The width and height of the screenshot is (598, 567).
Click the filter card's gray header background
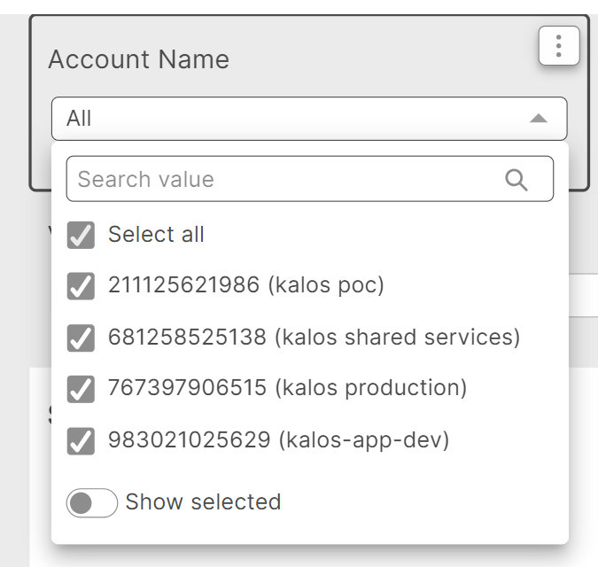tap(372, 58)
